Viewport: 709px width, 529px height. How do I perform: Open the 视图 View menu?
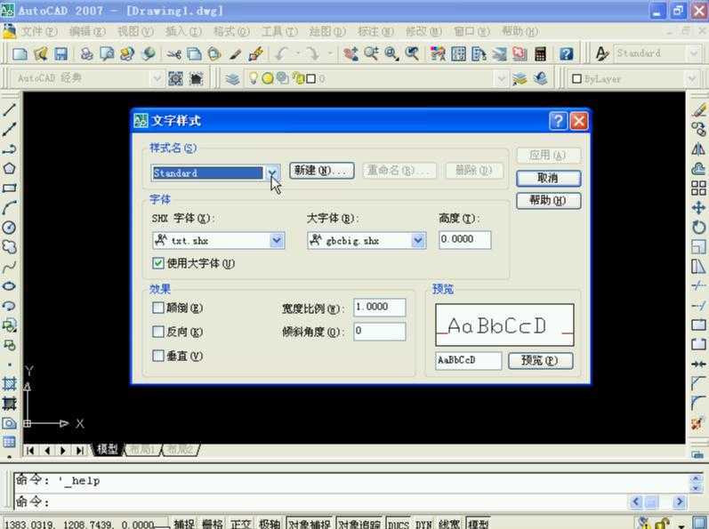(x=135, y=32)
